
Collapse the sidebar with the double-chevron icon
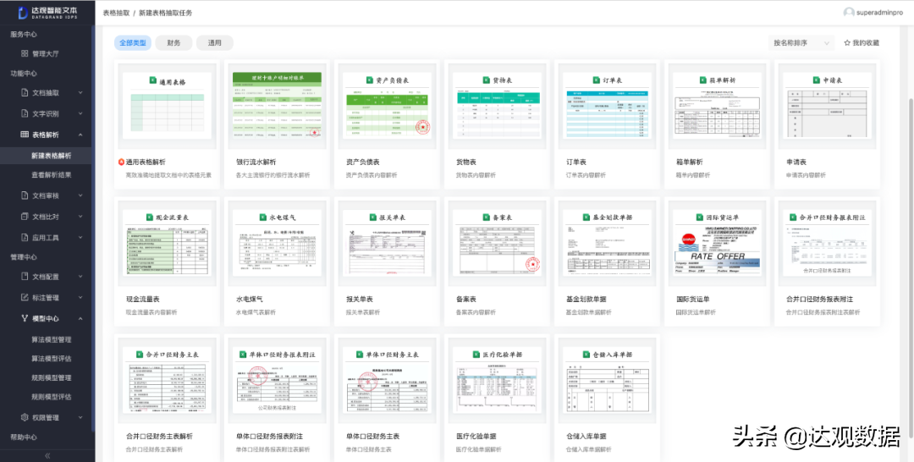point(47,455)
